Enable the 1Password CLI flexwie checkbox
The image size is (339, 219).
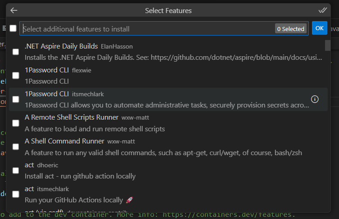tap(16, 76)
